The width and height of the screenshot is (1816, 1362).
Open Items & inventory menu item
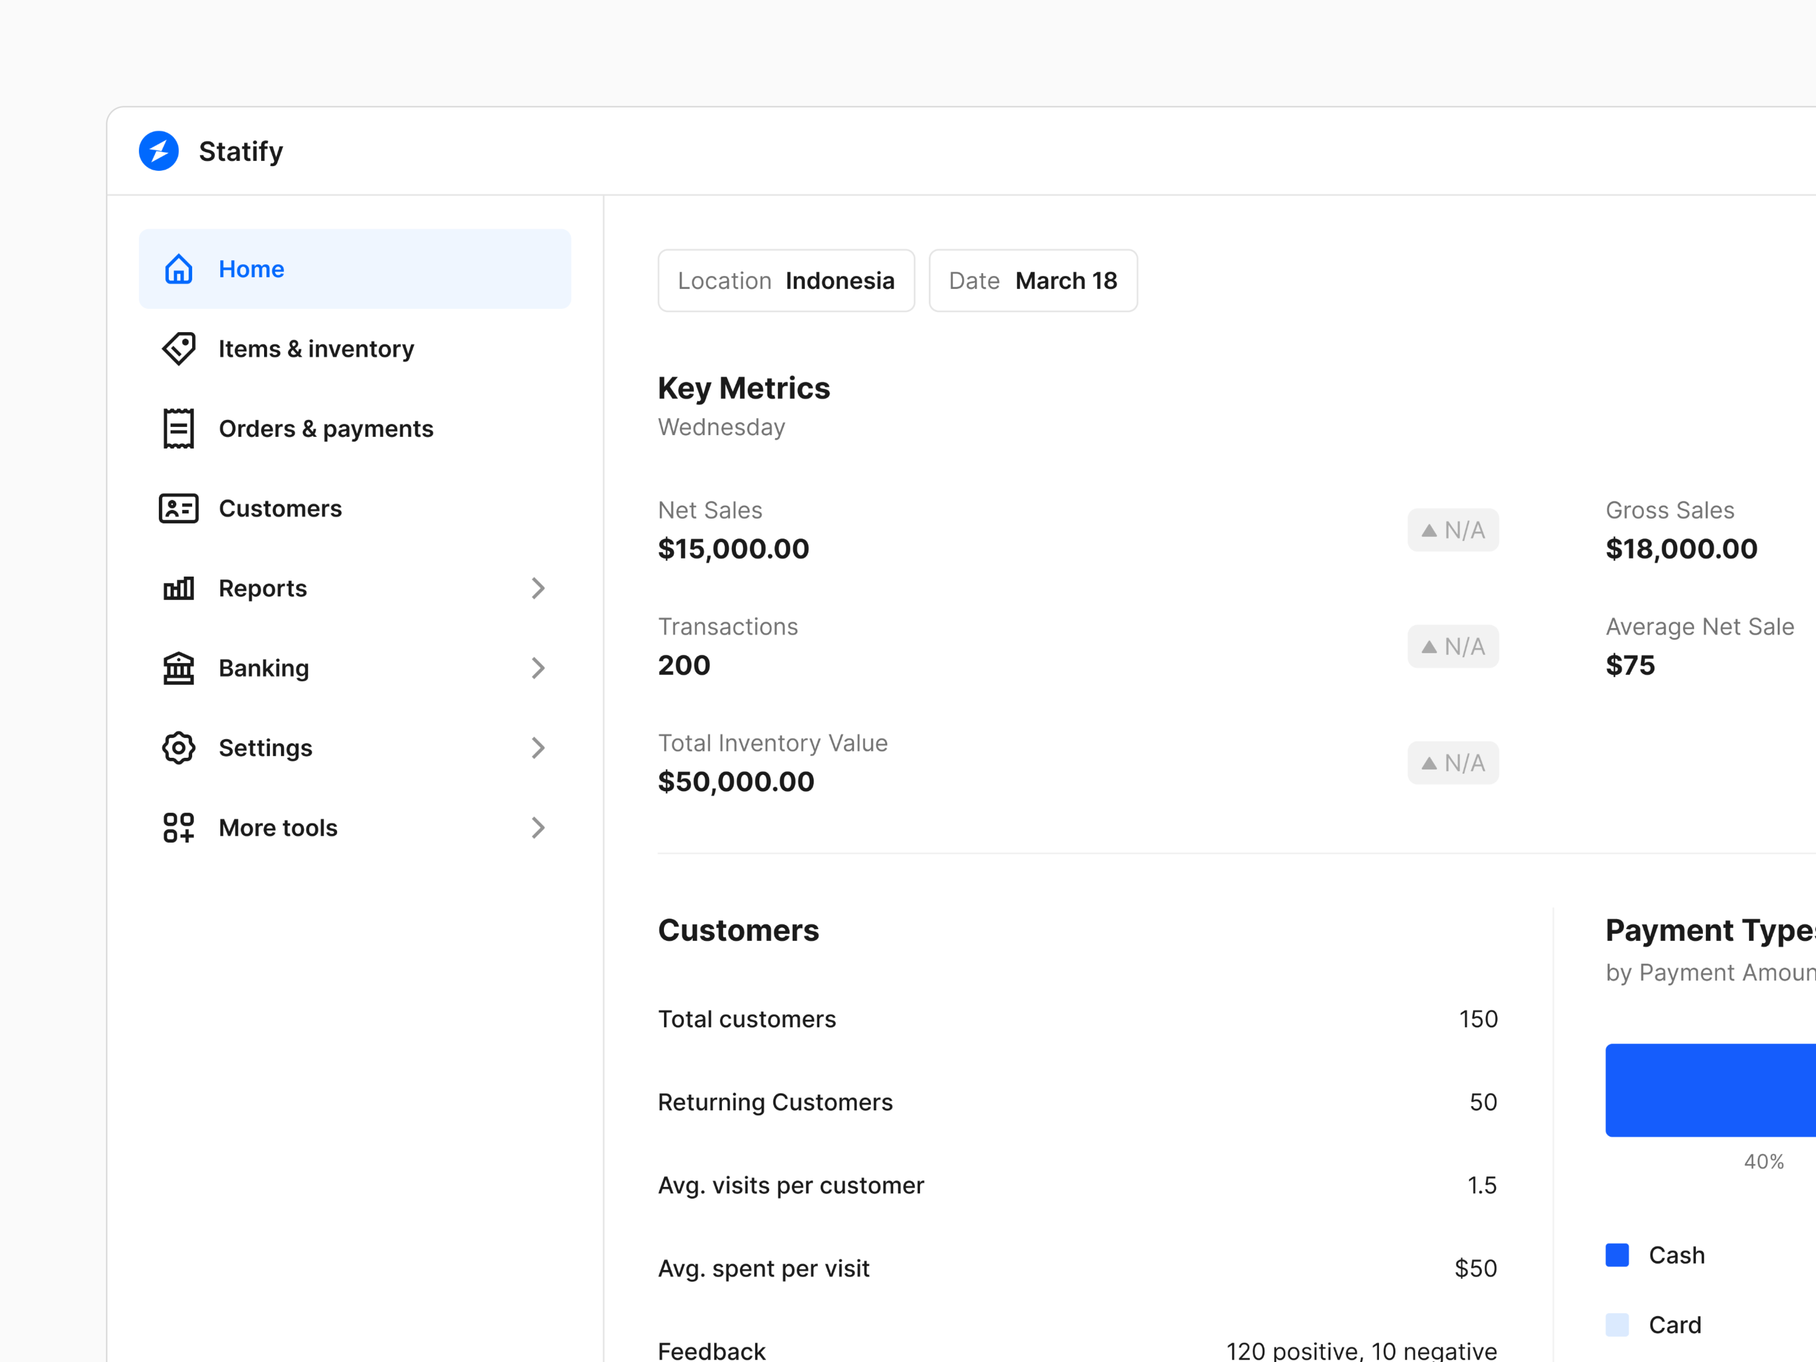[354, 349]
